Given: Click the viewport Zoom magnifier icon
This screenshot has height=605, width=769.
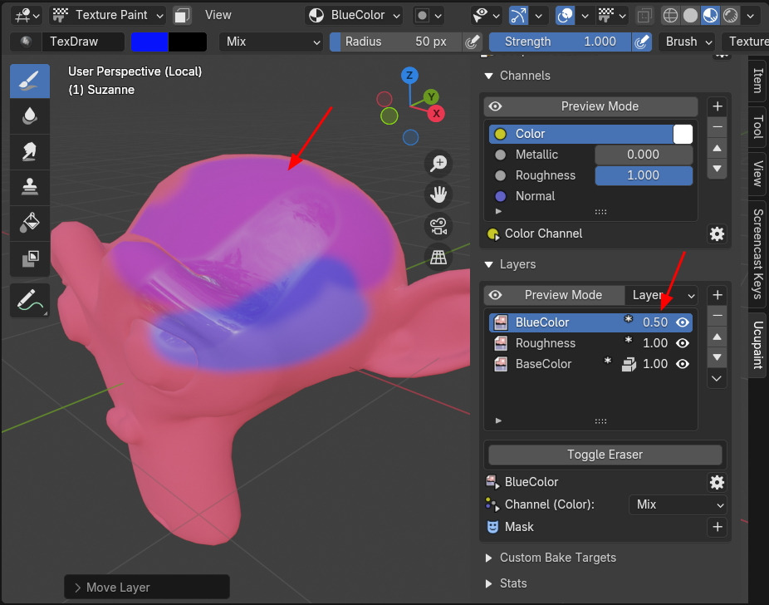Looking at the screenshot, I should point(438,164).
